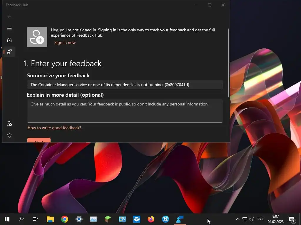Launch File Explorer from taskbar
The image size is (301, 225).
point(50,219)
